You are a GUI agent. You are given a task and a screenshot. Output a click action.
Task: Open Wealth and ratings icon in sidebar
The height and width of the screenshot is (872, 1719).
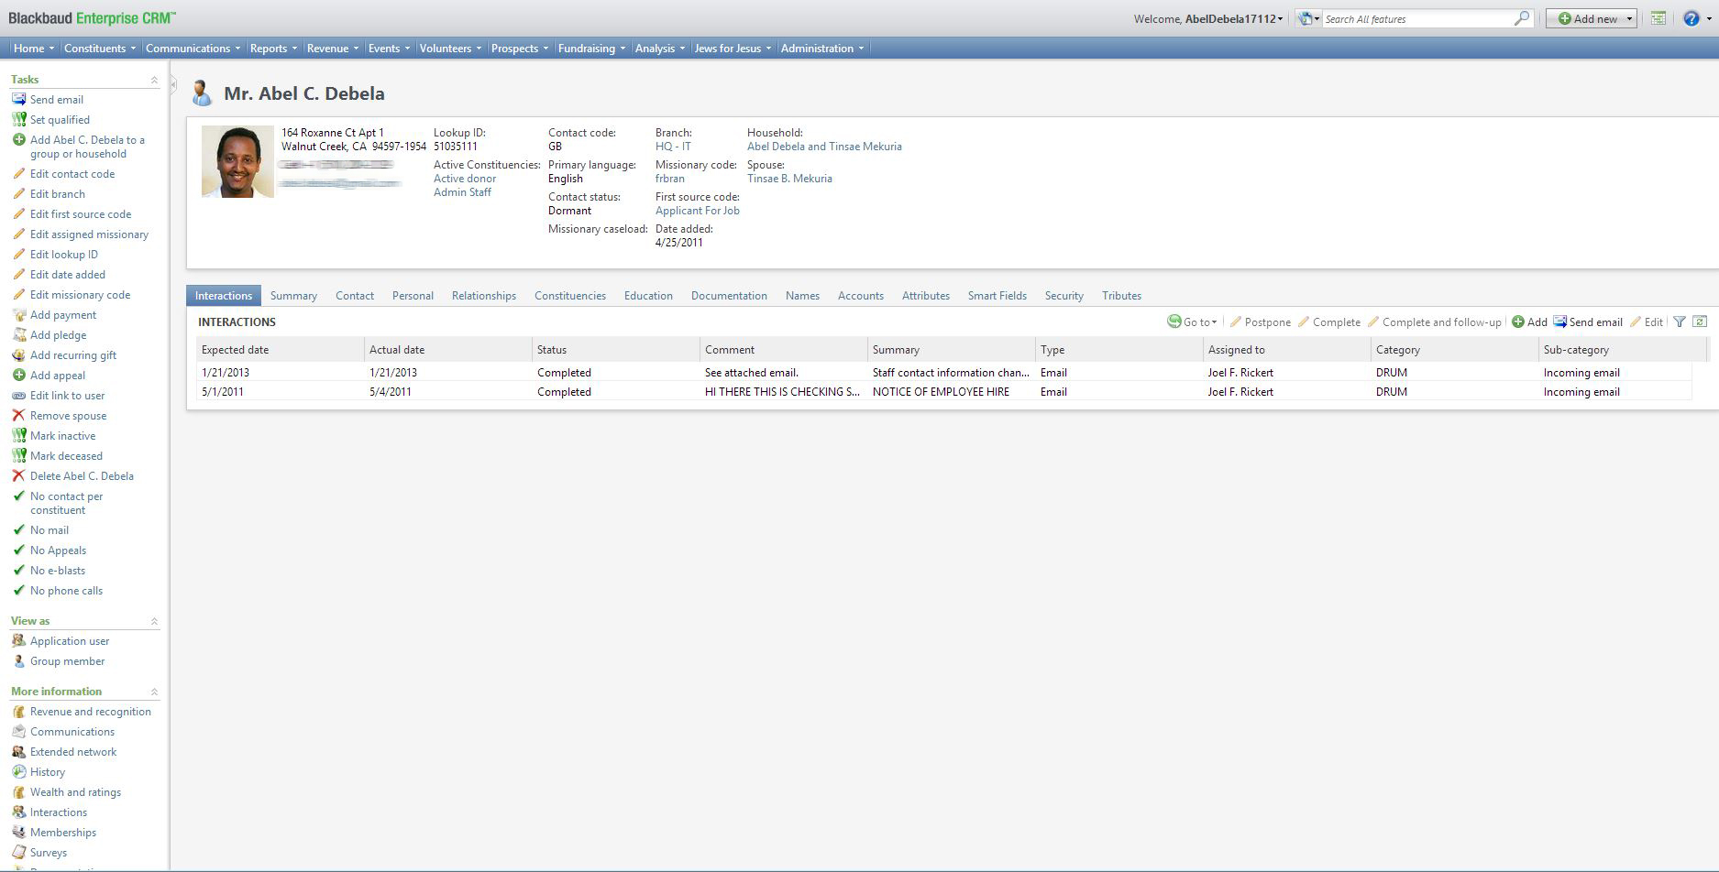click(x=18, y=792)
